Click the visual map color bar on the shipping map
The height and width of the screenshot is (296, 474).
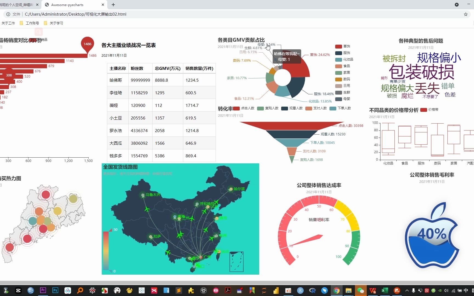pos(106,251)
